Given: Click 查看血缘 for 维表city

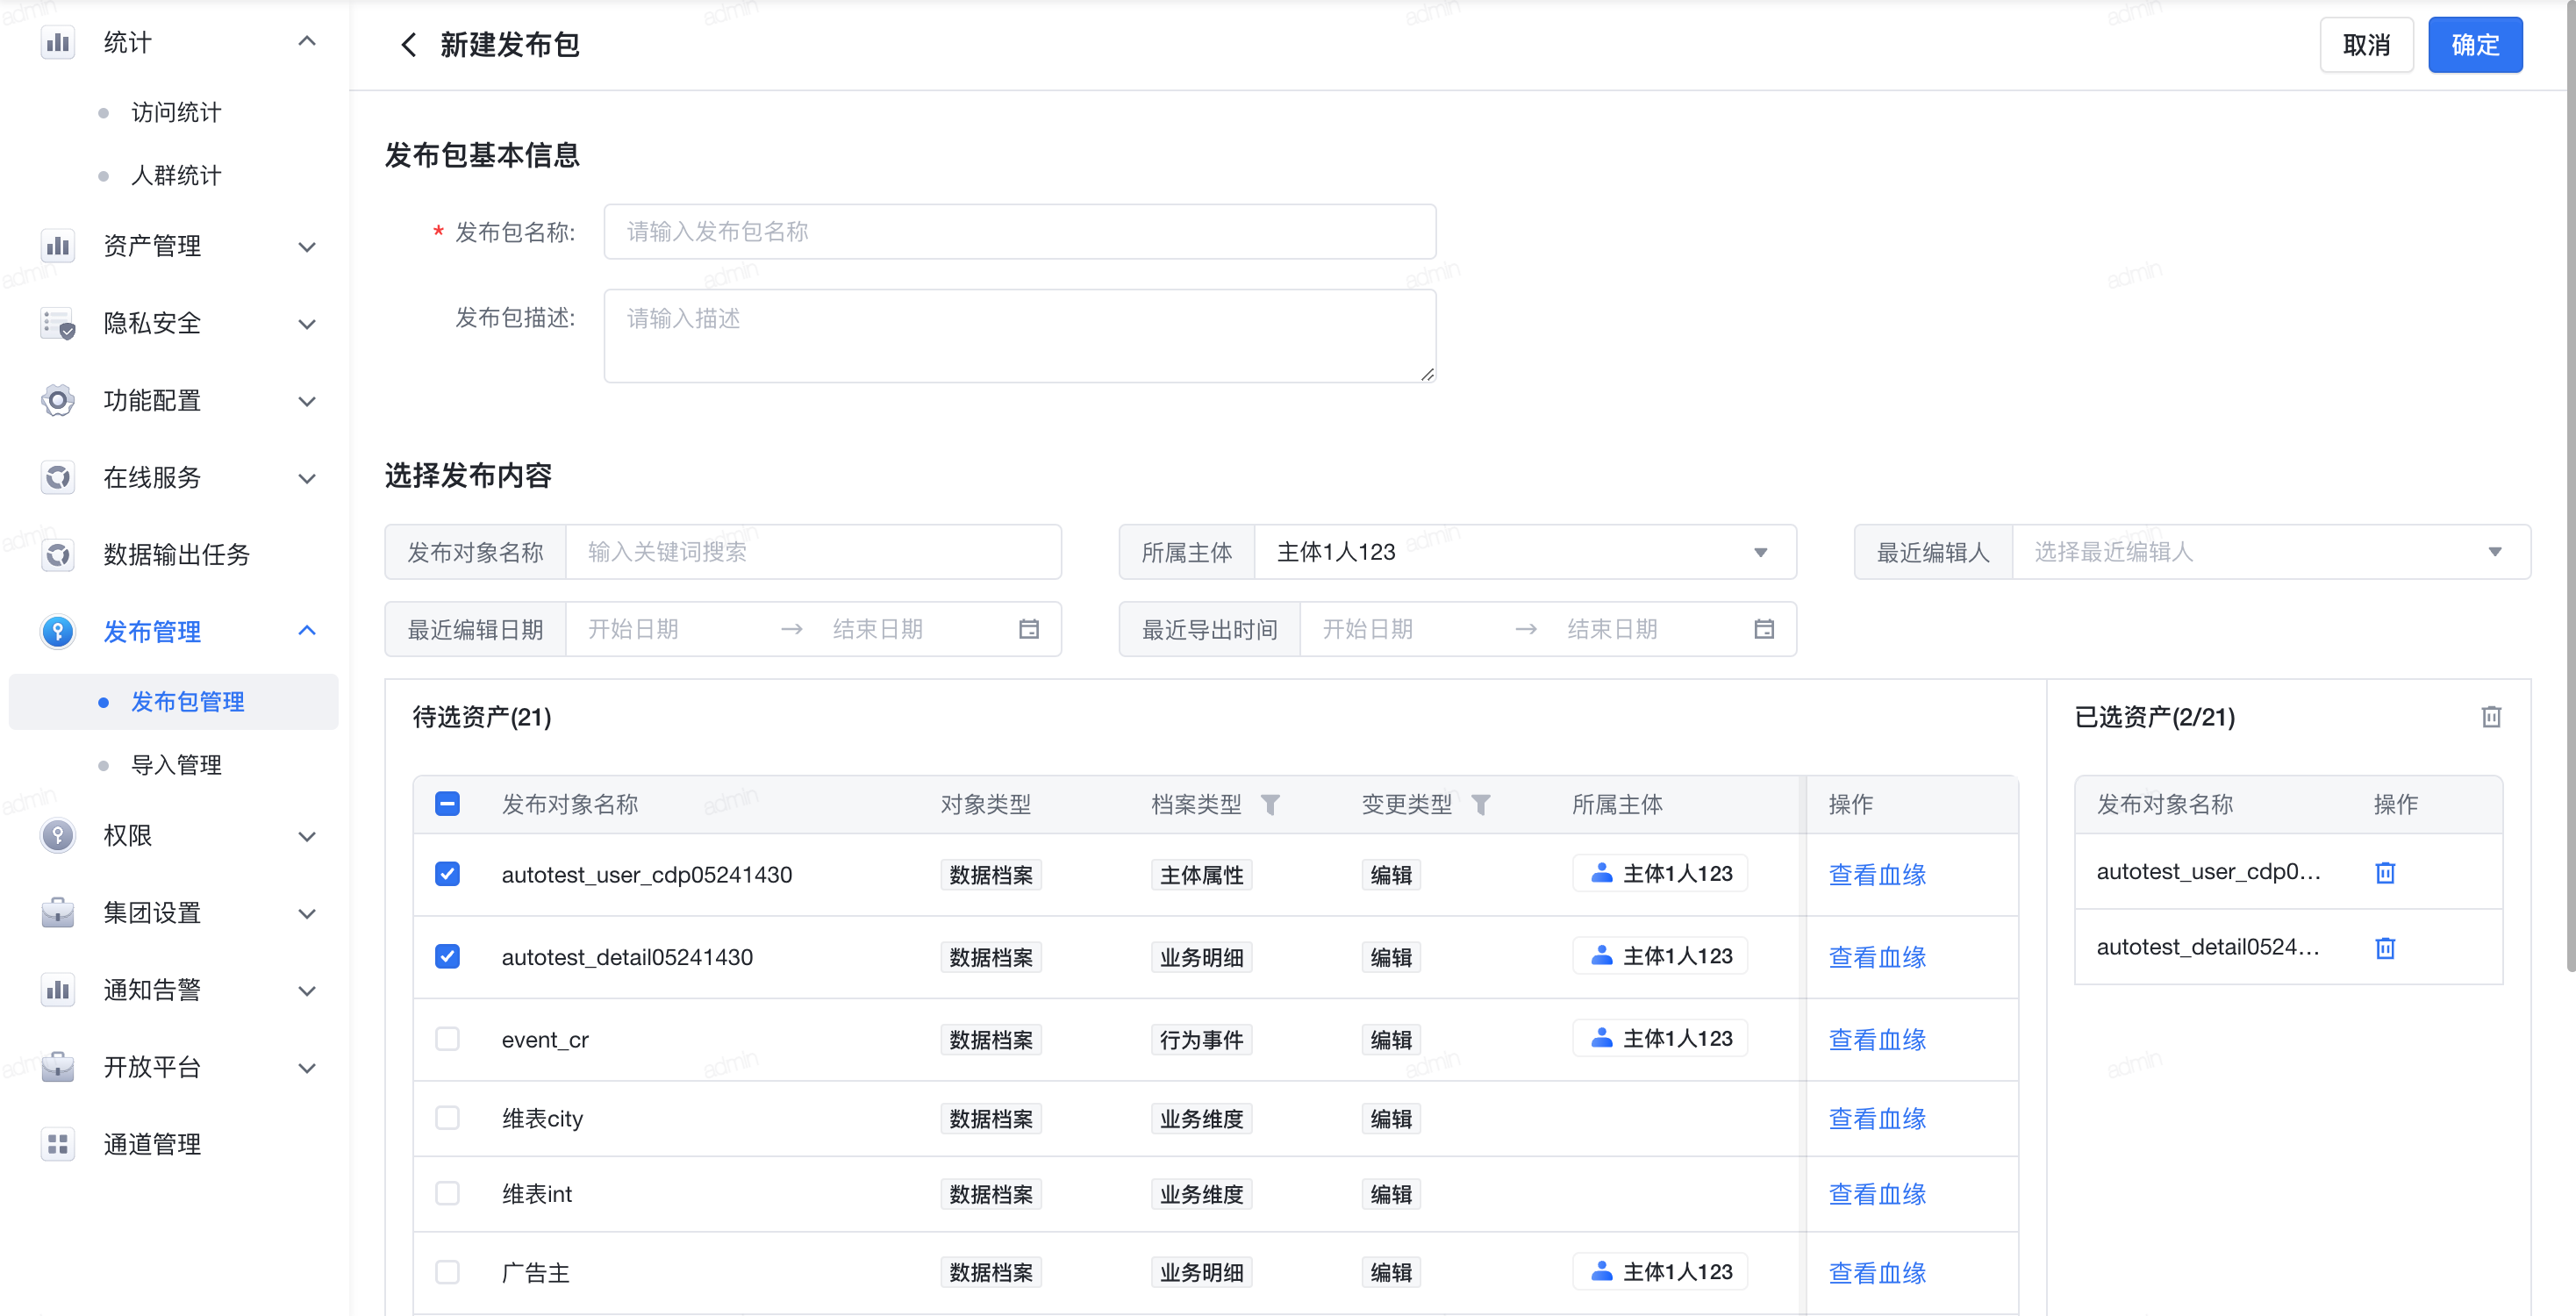Looking at the screenshot, I should [1877, 1118].
